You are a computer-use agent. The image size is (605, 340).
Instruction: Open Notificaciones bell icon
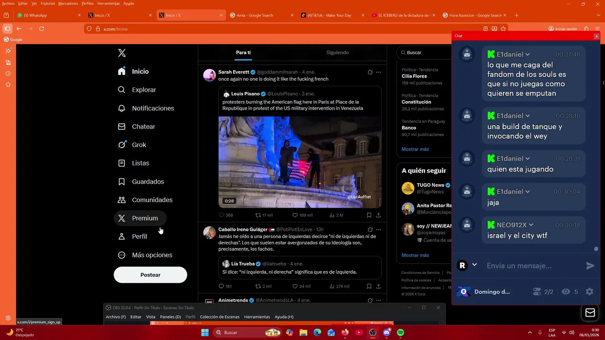[x=121, y=108]
